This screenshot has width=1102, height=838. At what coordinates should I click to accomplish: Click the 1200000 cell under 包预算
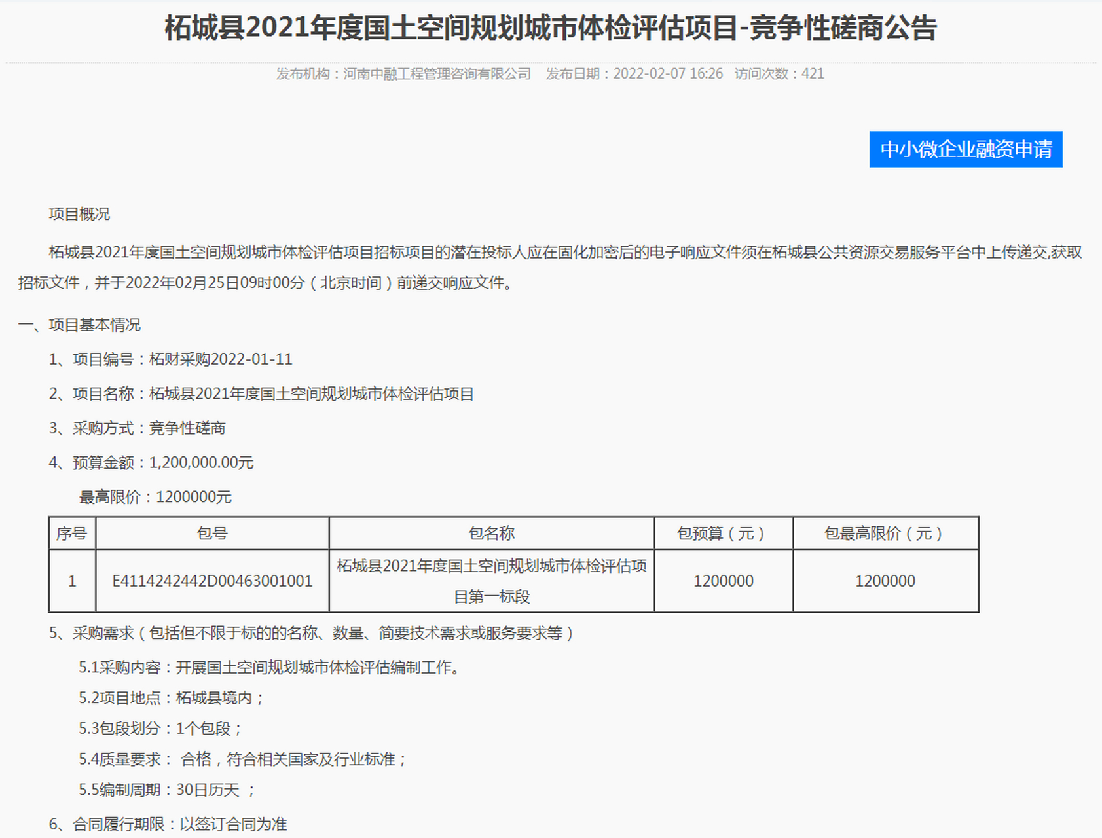pos(724,581)
